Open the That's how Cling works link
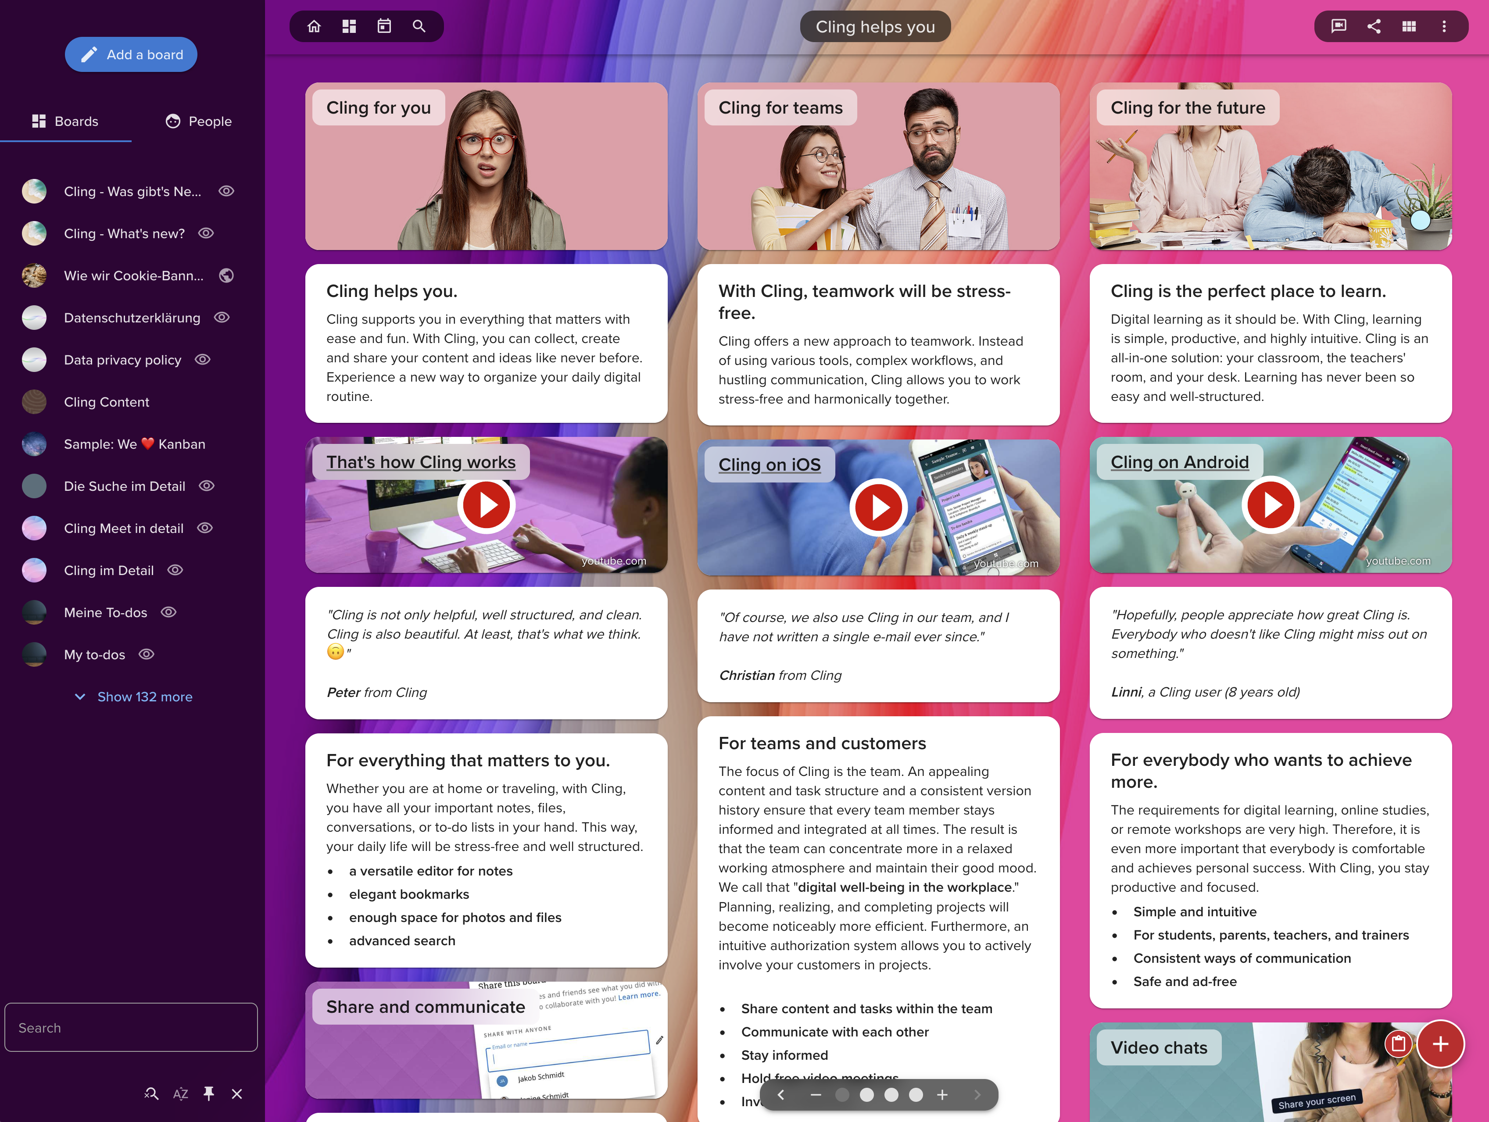1489x1122 pixels. click(x=421, y=462)
